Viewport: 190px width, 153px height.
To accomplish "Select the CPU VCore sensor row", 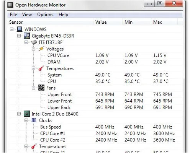I will click(x=95, y=55).
